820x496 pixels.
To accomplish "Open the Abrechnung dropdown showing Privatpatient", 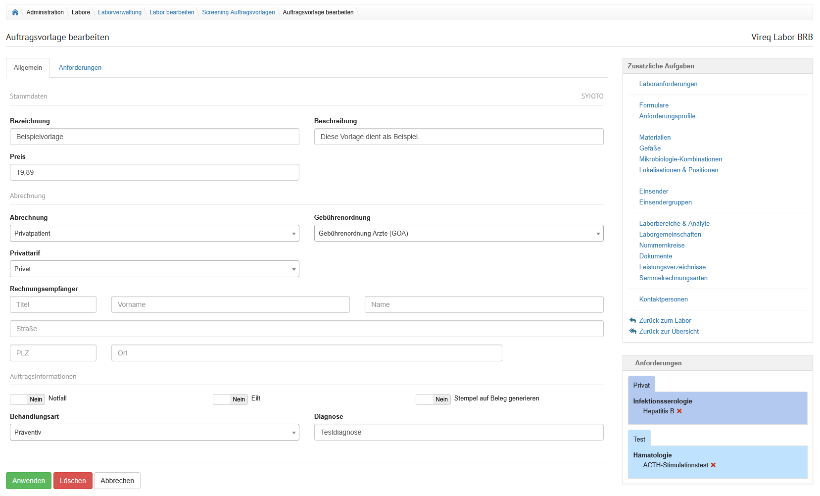I will [154, 234].
